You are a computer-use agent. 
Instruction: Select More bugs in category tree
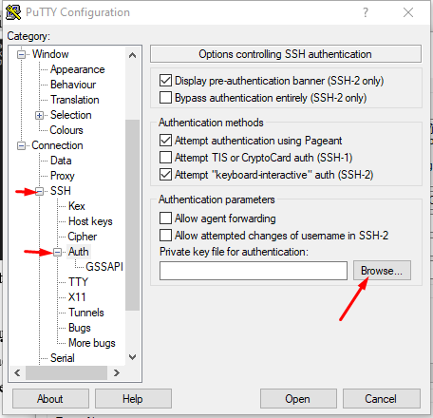pos(92,343)
